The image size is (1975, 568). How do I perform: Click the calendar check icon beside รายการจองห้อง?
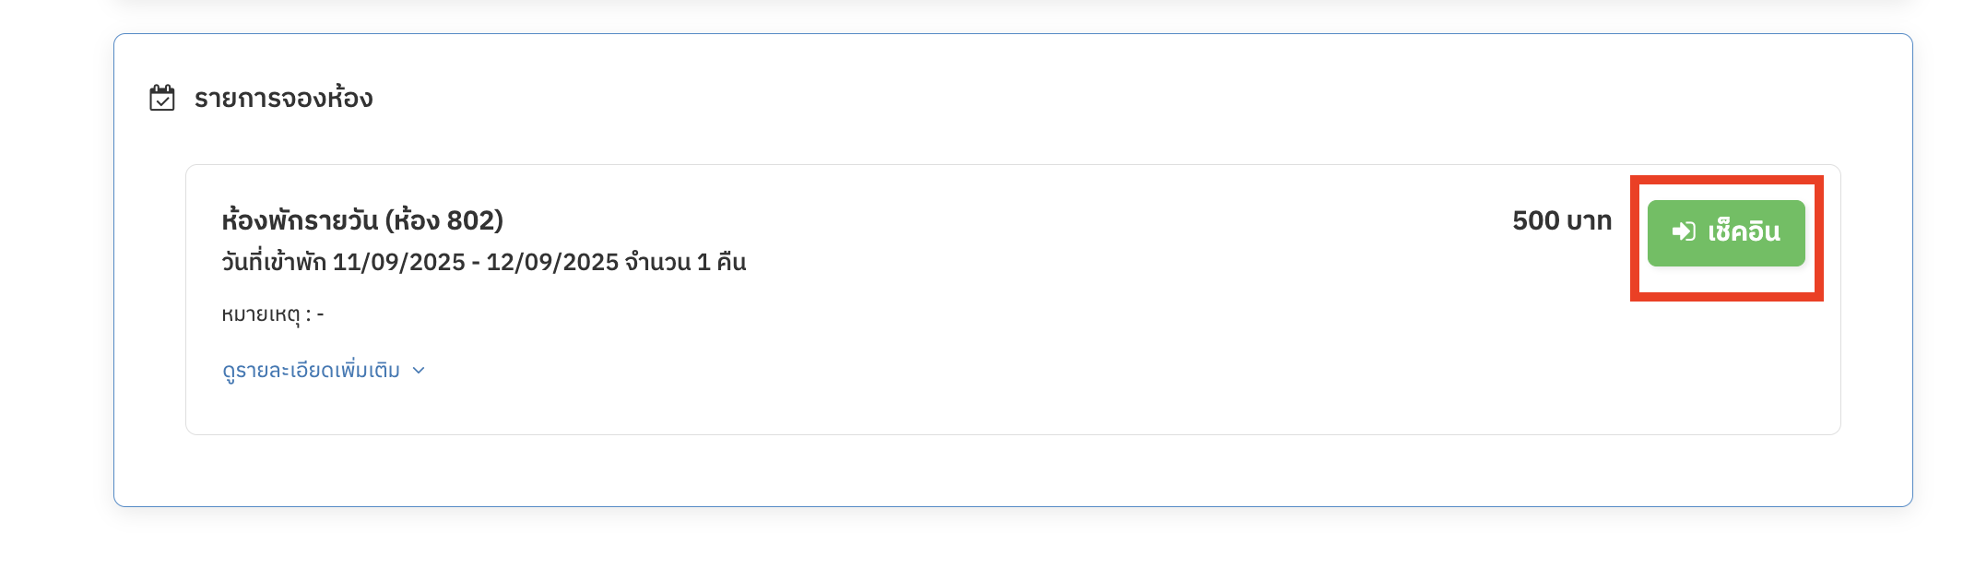[162, 98]
